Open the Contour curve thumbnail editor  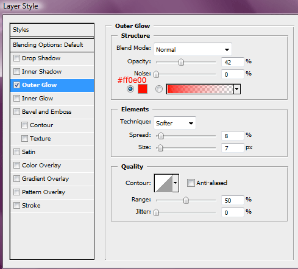click(x=163, y=183)
